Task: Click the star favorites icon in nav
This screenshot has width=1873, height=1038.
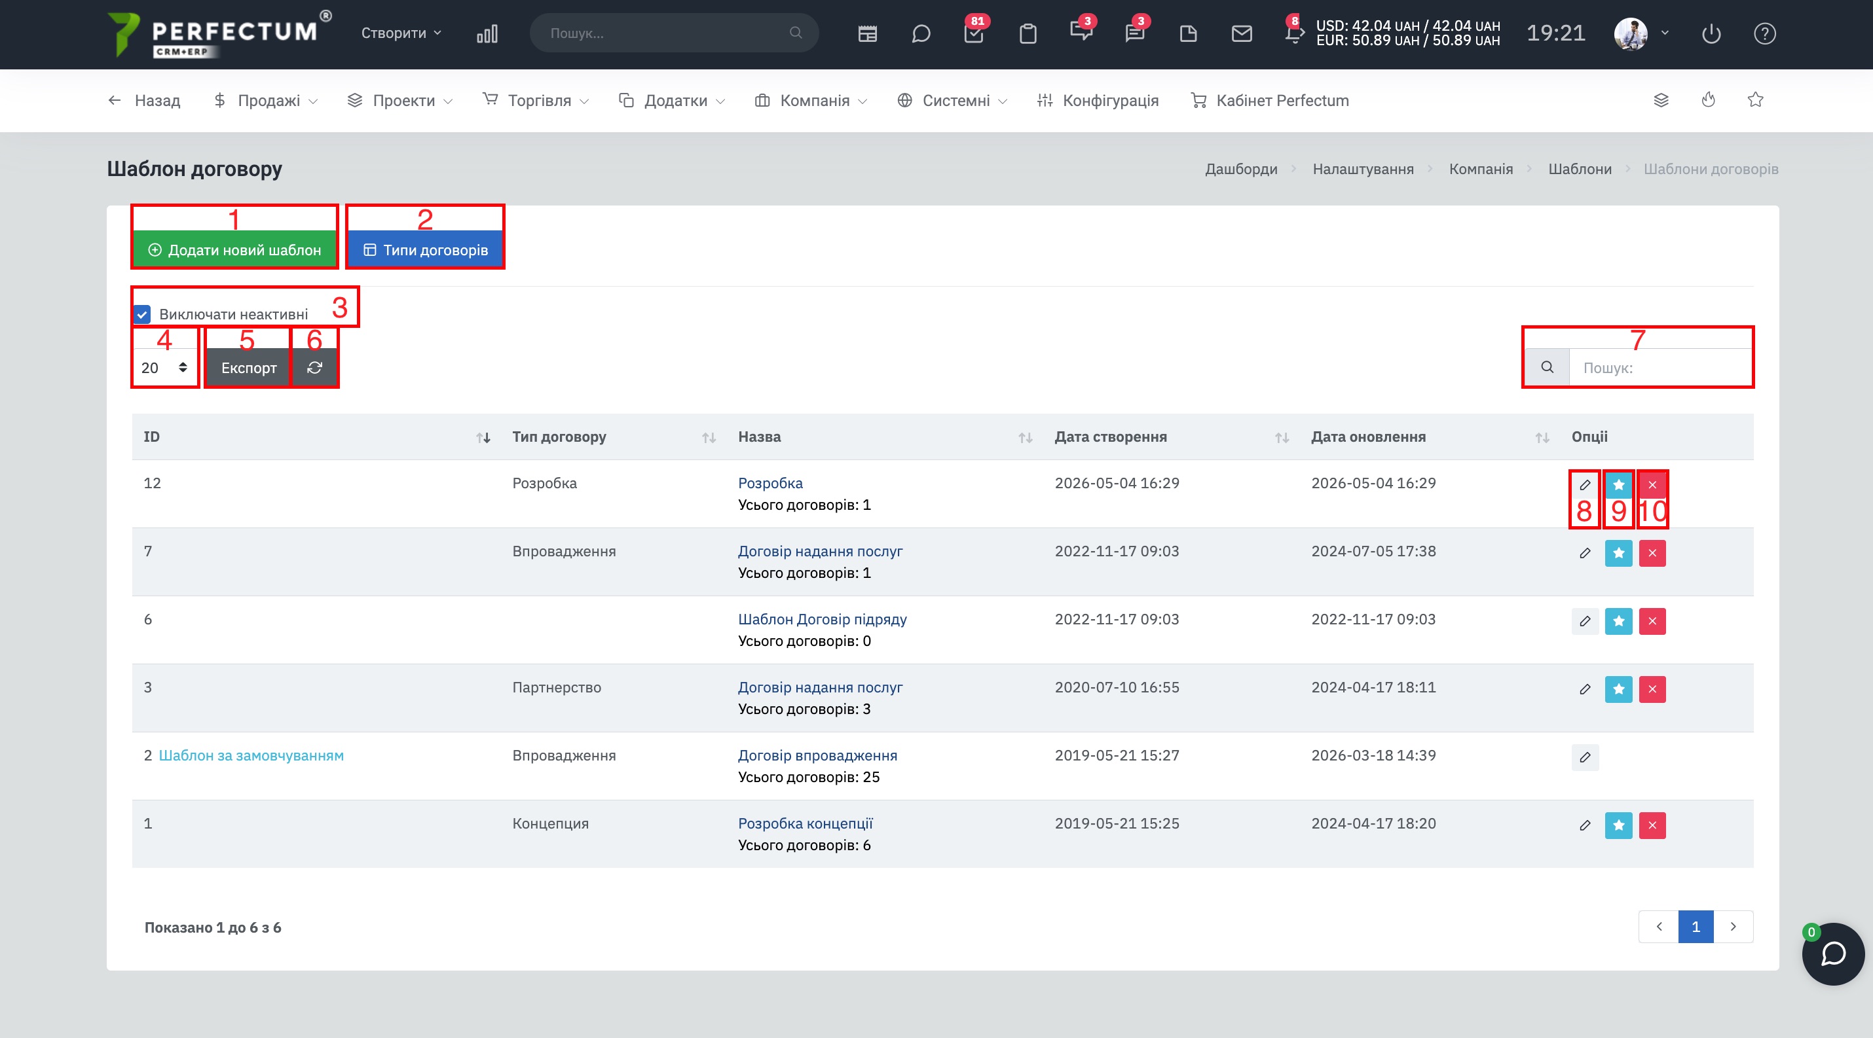Action: (1756, 99)
